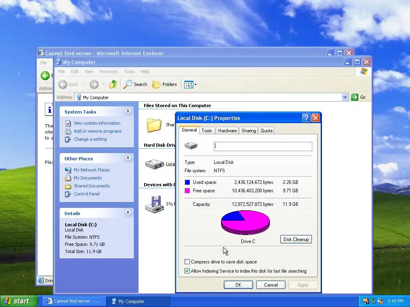The image size is (410, 307).
Task: Select the 3½ Floppy drive icon
Action: [x=155, y=204]
